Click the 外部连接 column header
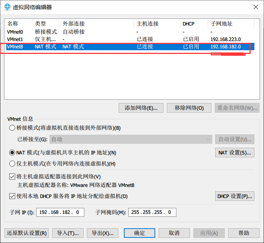264x243 pixels. click(x=97, y=24)
